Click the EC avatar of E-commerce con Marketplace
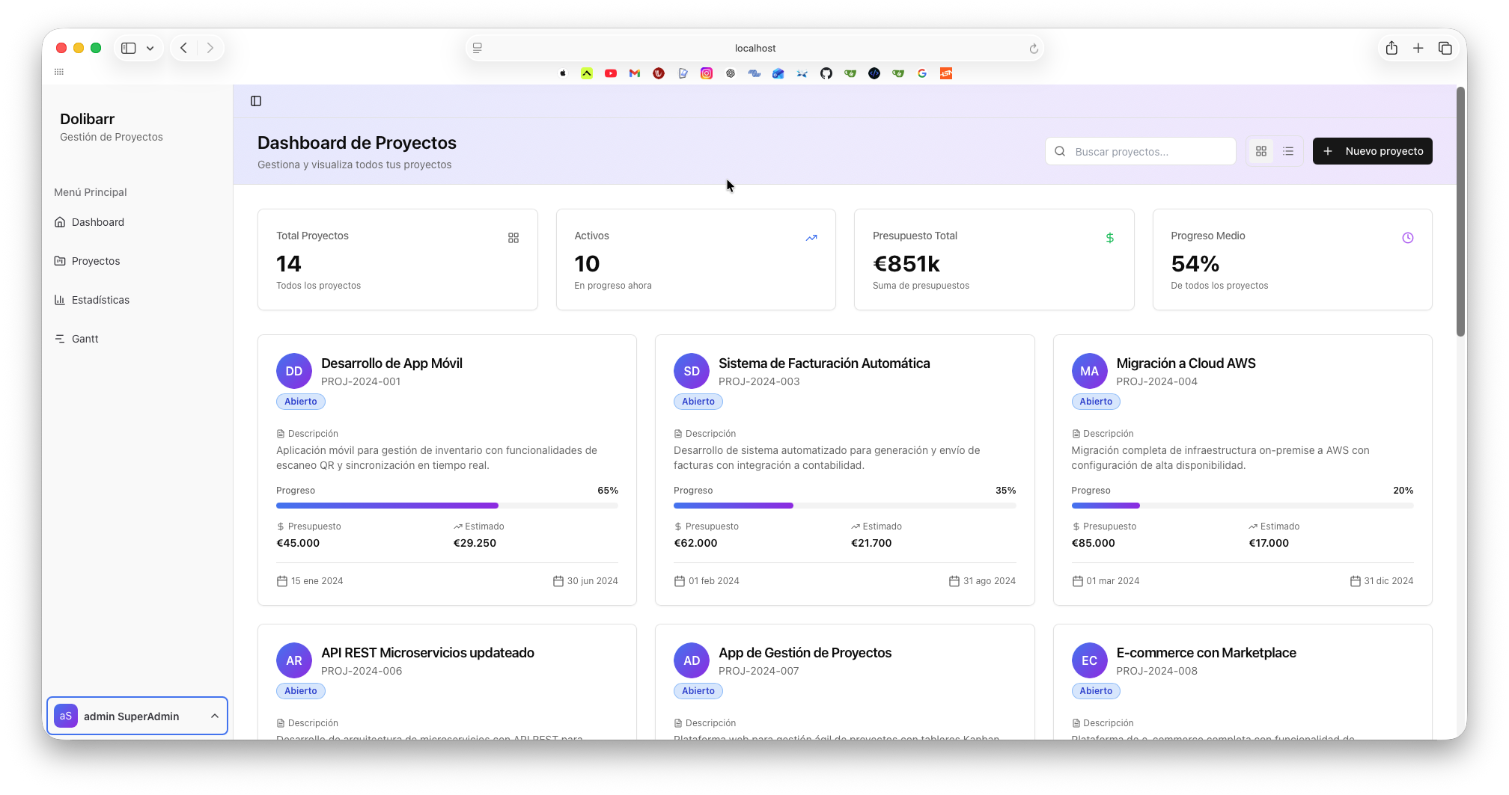 (x=1090, y=660)
